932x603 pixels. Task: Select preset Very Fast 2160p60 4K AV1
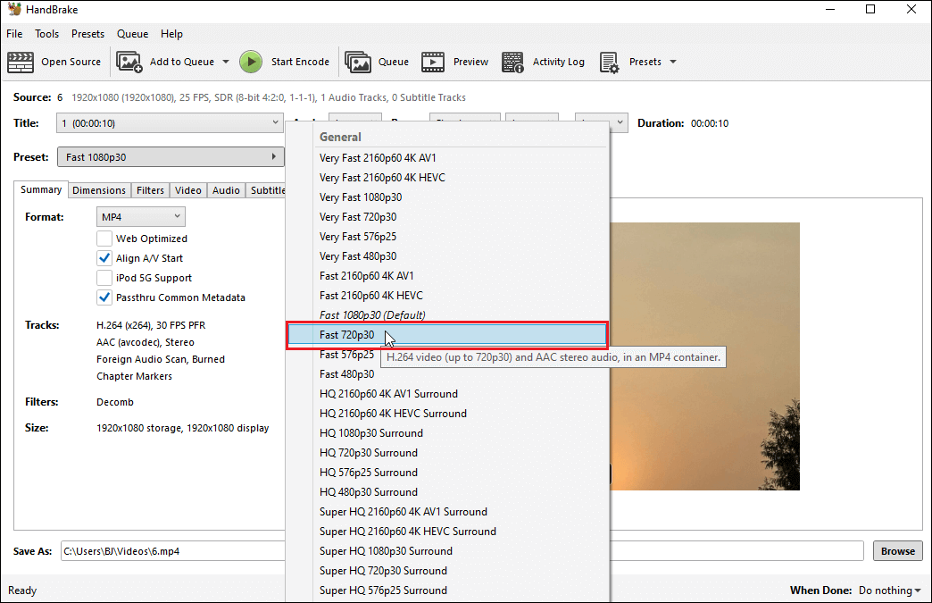tap(447, 158)
